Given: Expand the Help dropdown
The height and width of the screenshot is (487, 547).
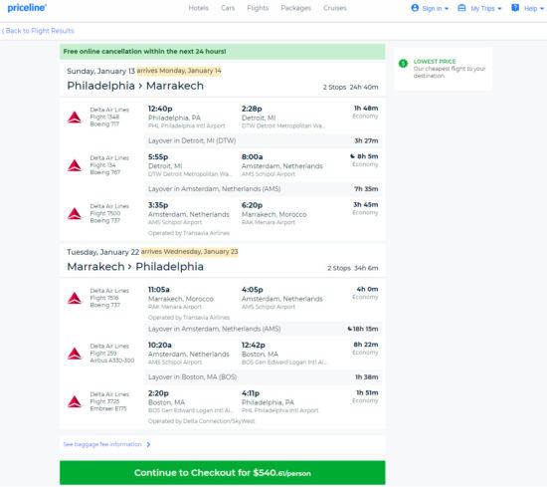Looking at the screenshot, I should [x=534, y=8].
